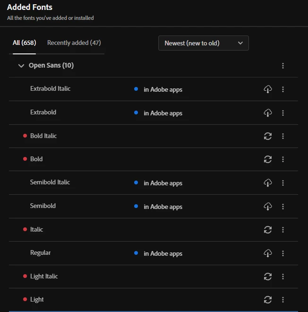This screenshot has width=308, height=312.
Task: Select the Semibold Italic font row
Action: [x=50, y=182]
